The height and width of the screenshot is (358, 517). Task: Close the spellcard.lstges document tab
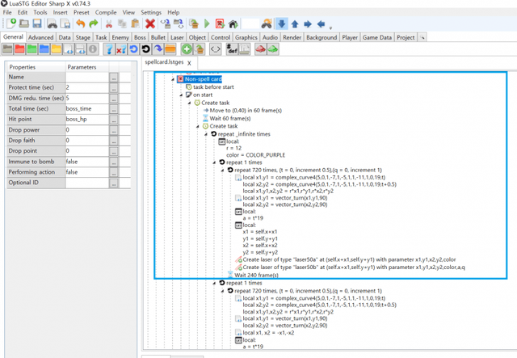click(189, 63)
